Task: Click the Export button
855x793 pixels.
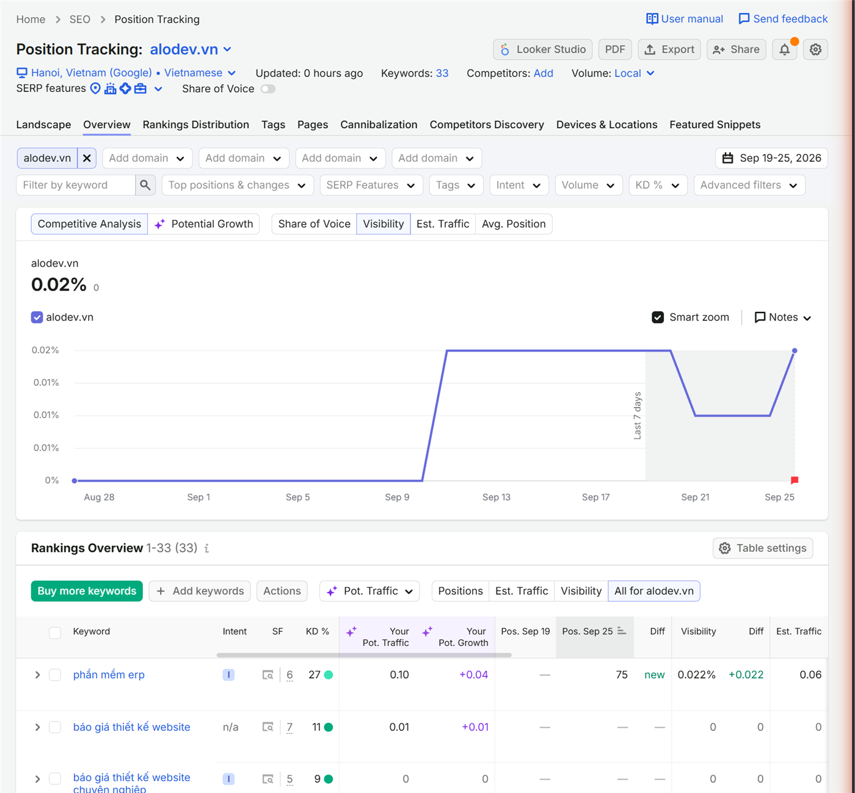Action: pos(669,49)
